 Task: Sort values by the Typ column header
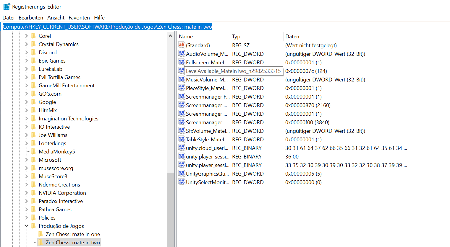pyautogui.click(x=257, y=37)
